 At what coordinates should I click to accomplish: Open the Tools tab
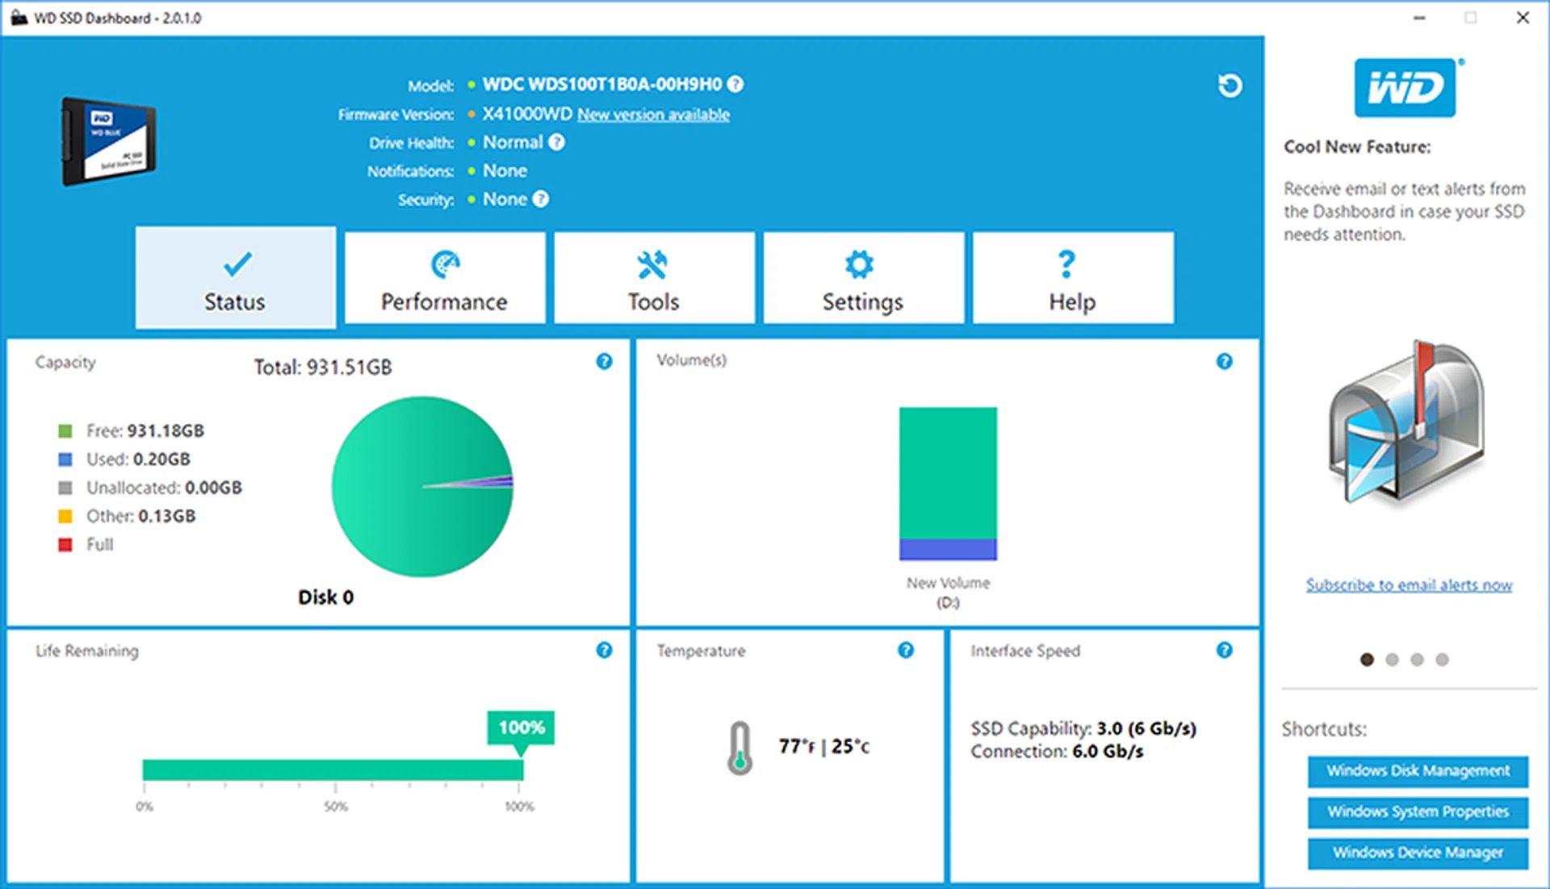[x=653, y=279]
